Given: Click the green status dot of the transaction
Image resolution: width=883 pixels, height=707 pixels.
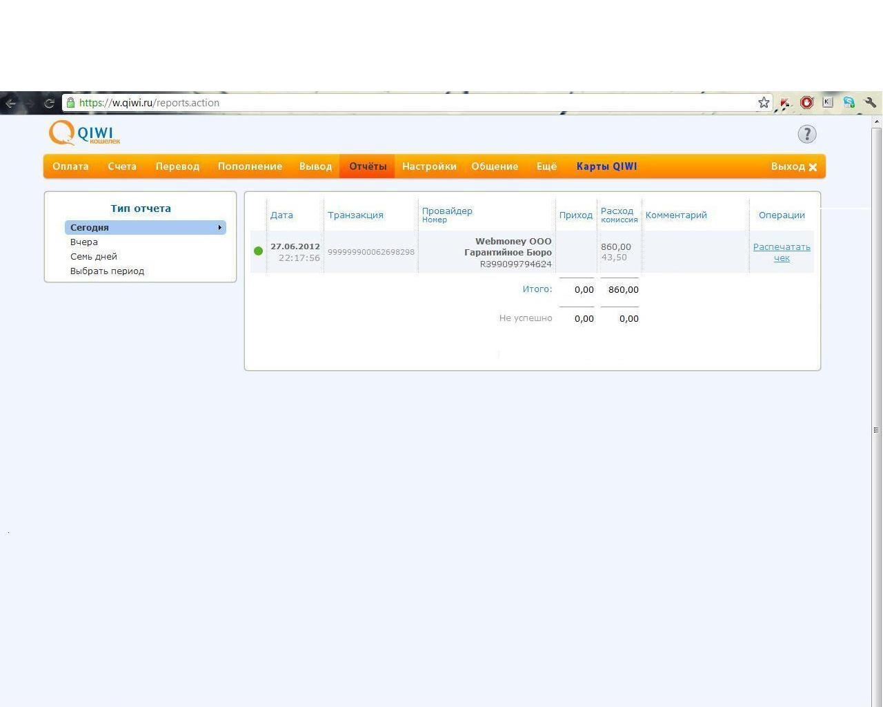Looking at the screenshot, I should click(x=258, y=251).
